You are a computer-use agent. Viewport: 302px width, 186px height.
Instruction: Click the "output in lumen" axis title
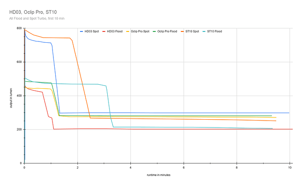(11, 96)
